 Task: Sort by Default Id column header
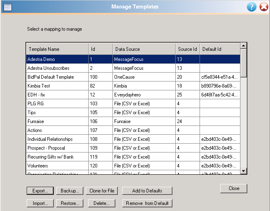220,49
